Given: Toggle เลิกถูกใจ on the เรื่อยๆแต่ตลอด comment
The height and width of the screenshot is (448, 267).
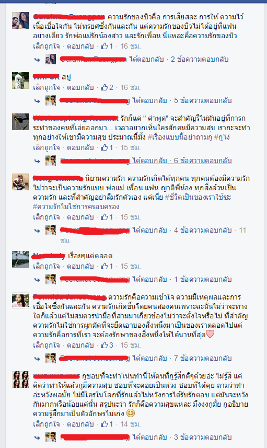Looking at the screenshot, I should tap(47, 266).
